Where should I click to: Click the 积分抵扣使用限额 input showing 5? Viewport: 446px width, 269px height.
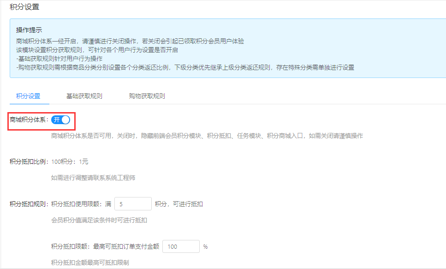coord(133,204)
